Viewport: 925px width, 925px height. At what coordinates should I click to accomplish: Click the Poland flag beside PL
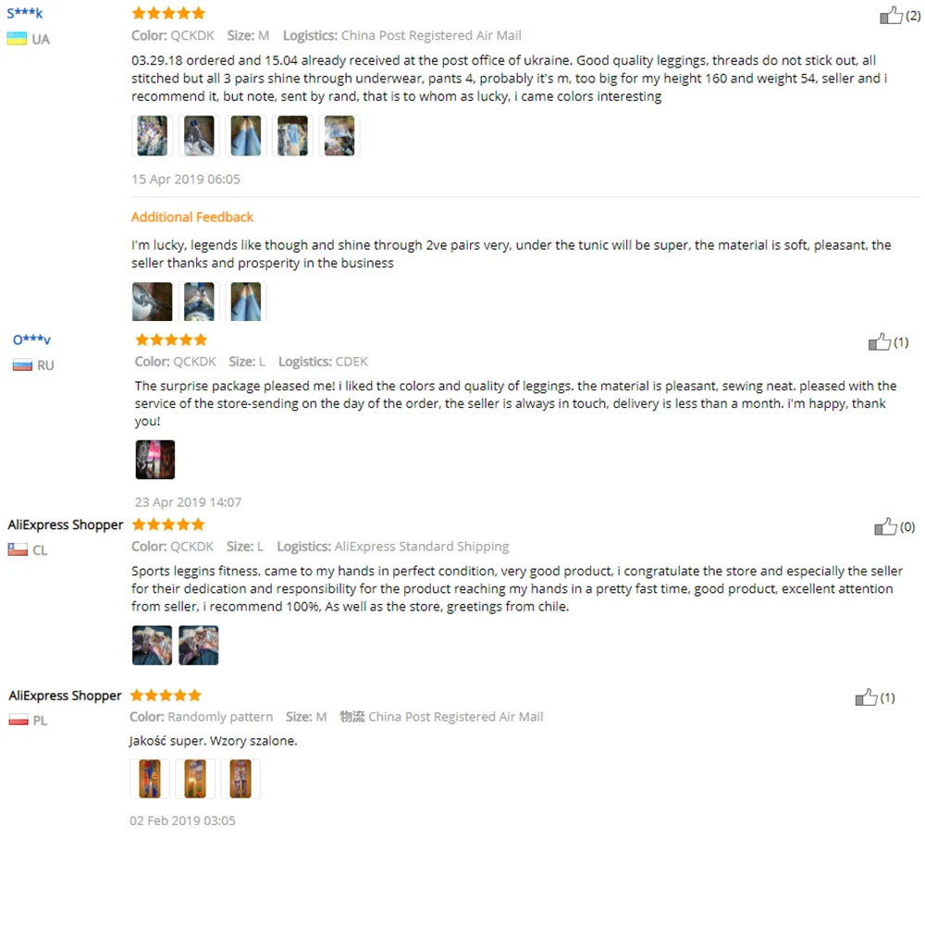pos(18,721)
